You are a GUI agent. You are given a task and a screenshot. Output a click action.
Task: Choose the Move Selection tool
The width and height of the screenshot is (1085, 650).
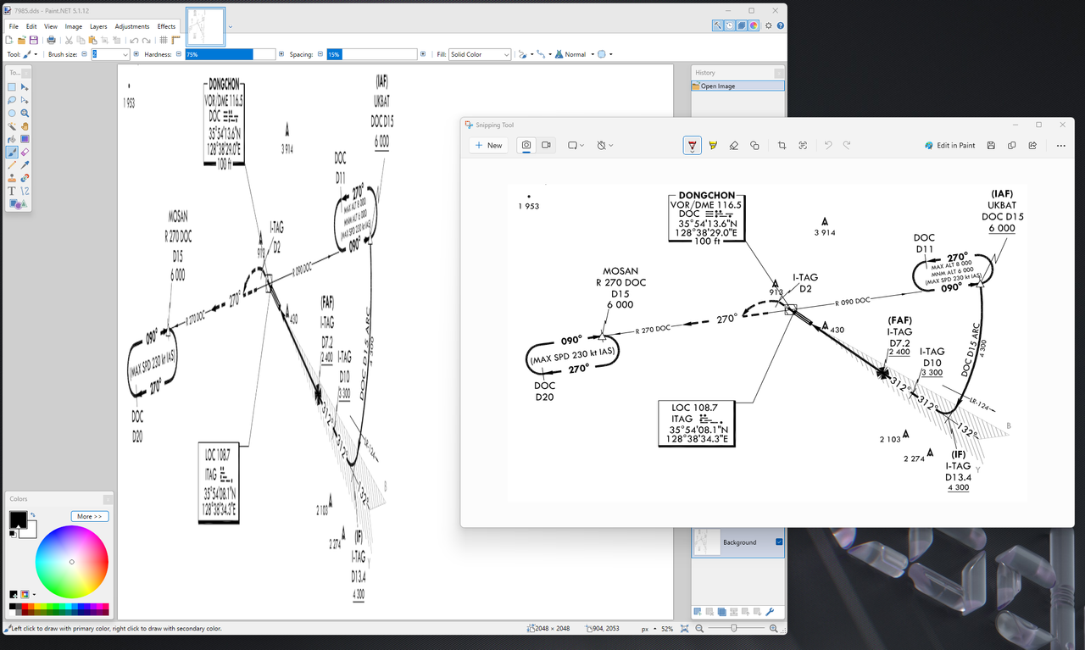pos(25,100)
